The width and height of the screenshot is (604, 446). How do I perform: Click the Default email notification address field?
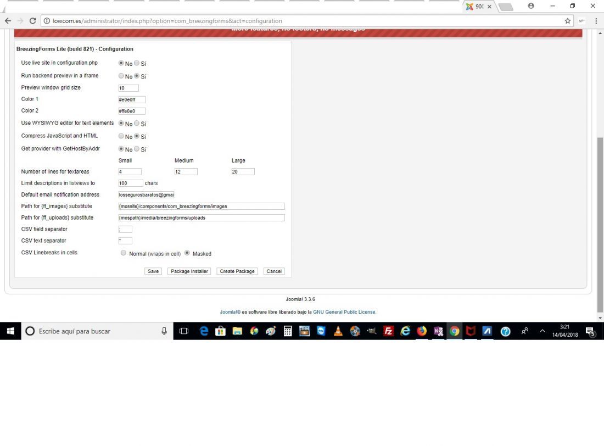(x=147, y=194)
